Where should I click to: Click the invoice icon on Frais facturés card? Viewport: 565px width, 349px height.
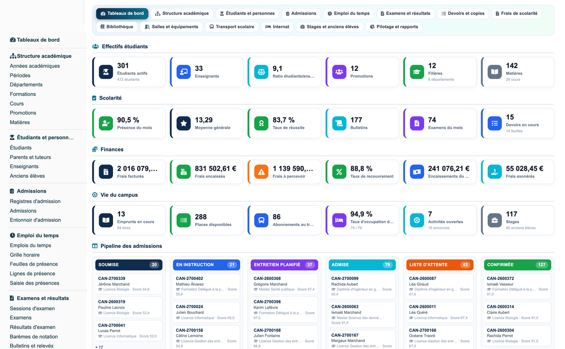pos(106,172)
